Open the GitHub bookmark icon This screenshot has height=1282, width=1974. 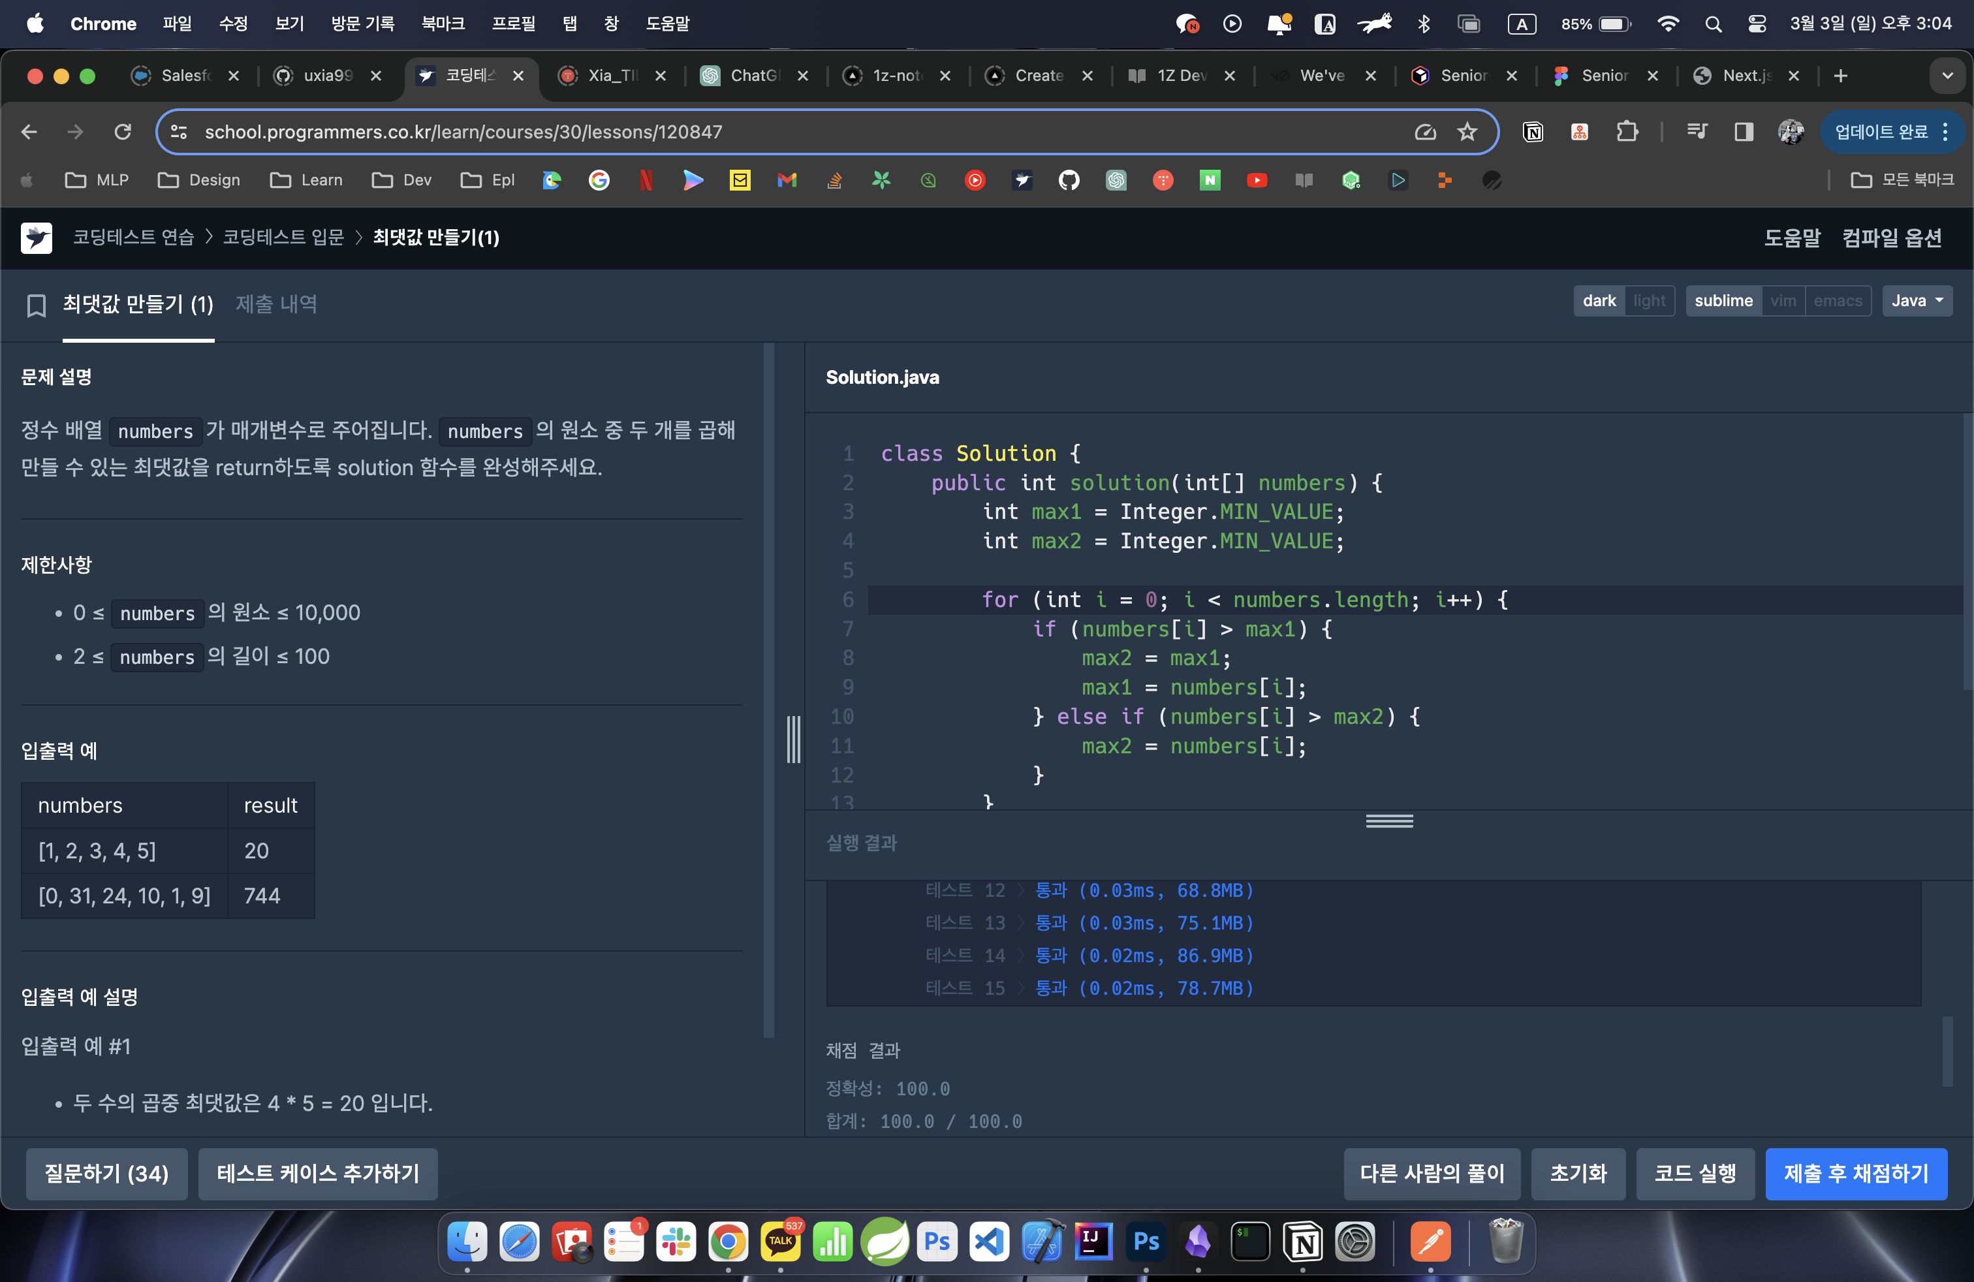click(1069, 180)
